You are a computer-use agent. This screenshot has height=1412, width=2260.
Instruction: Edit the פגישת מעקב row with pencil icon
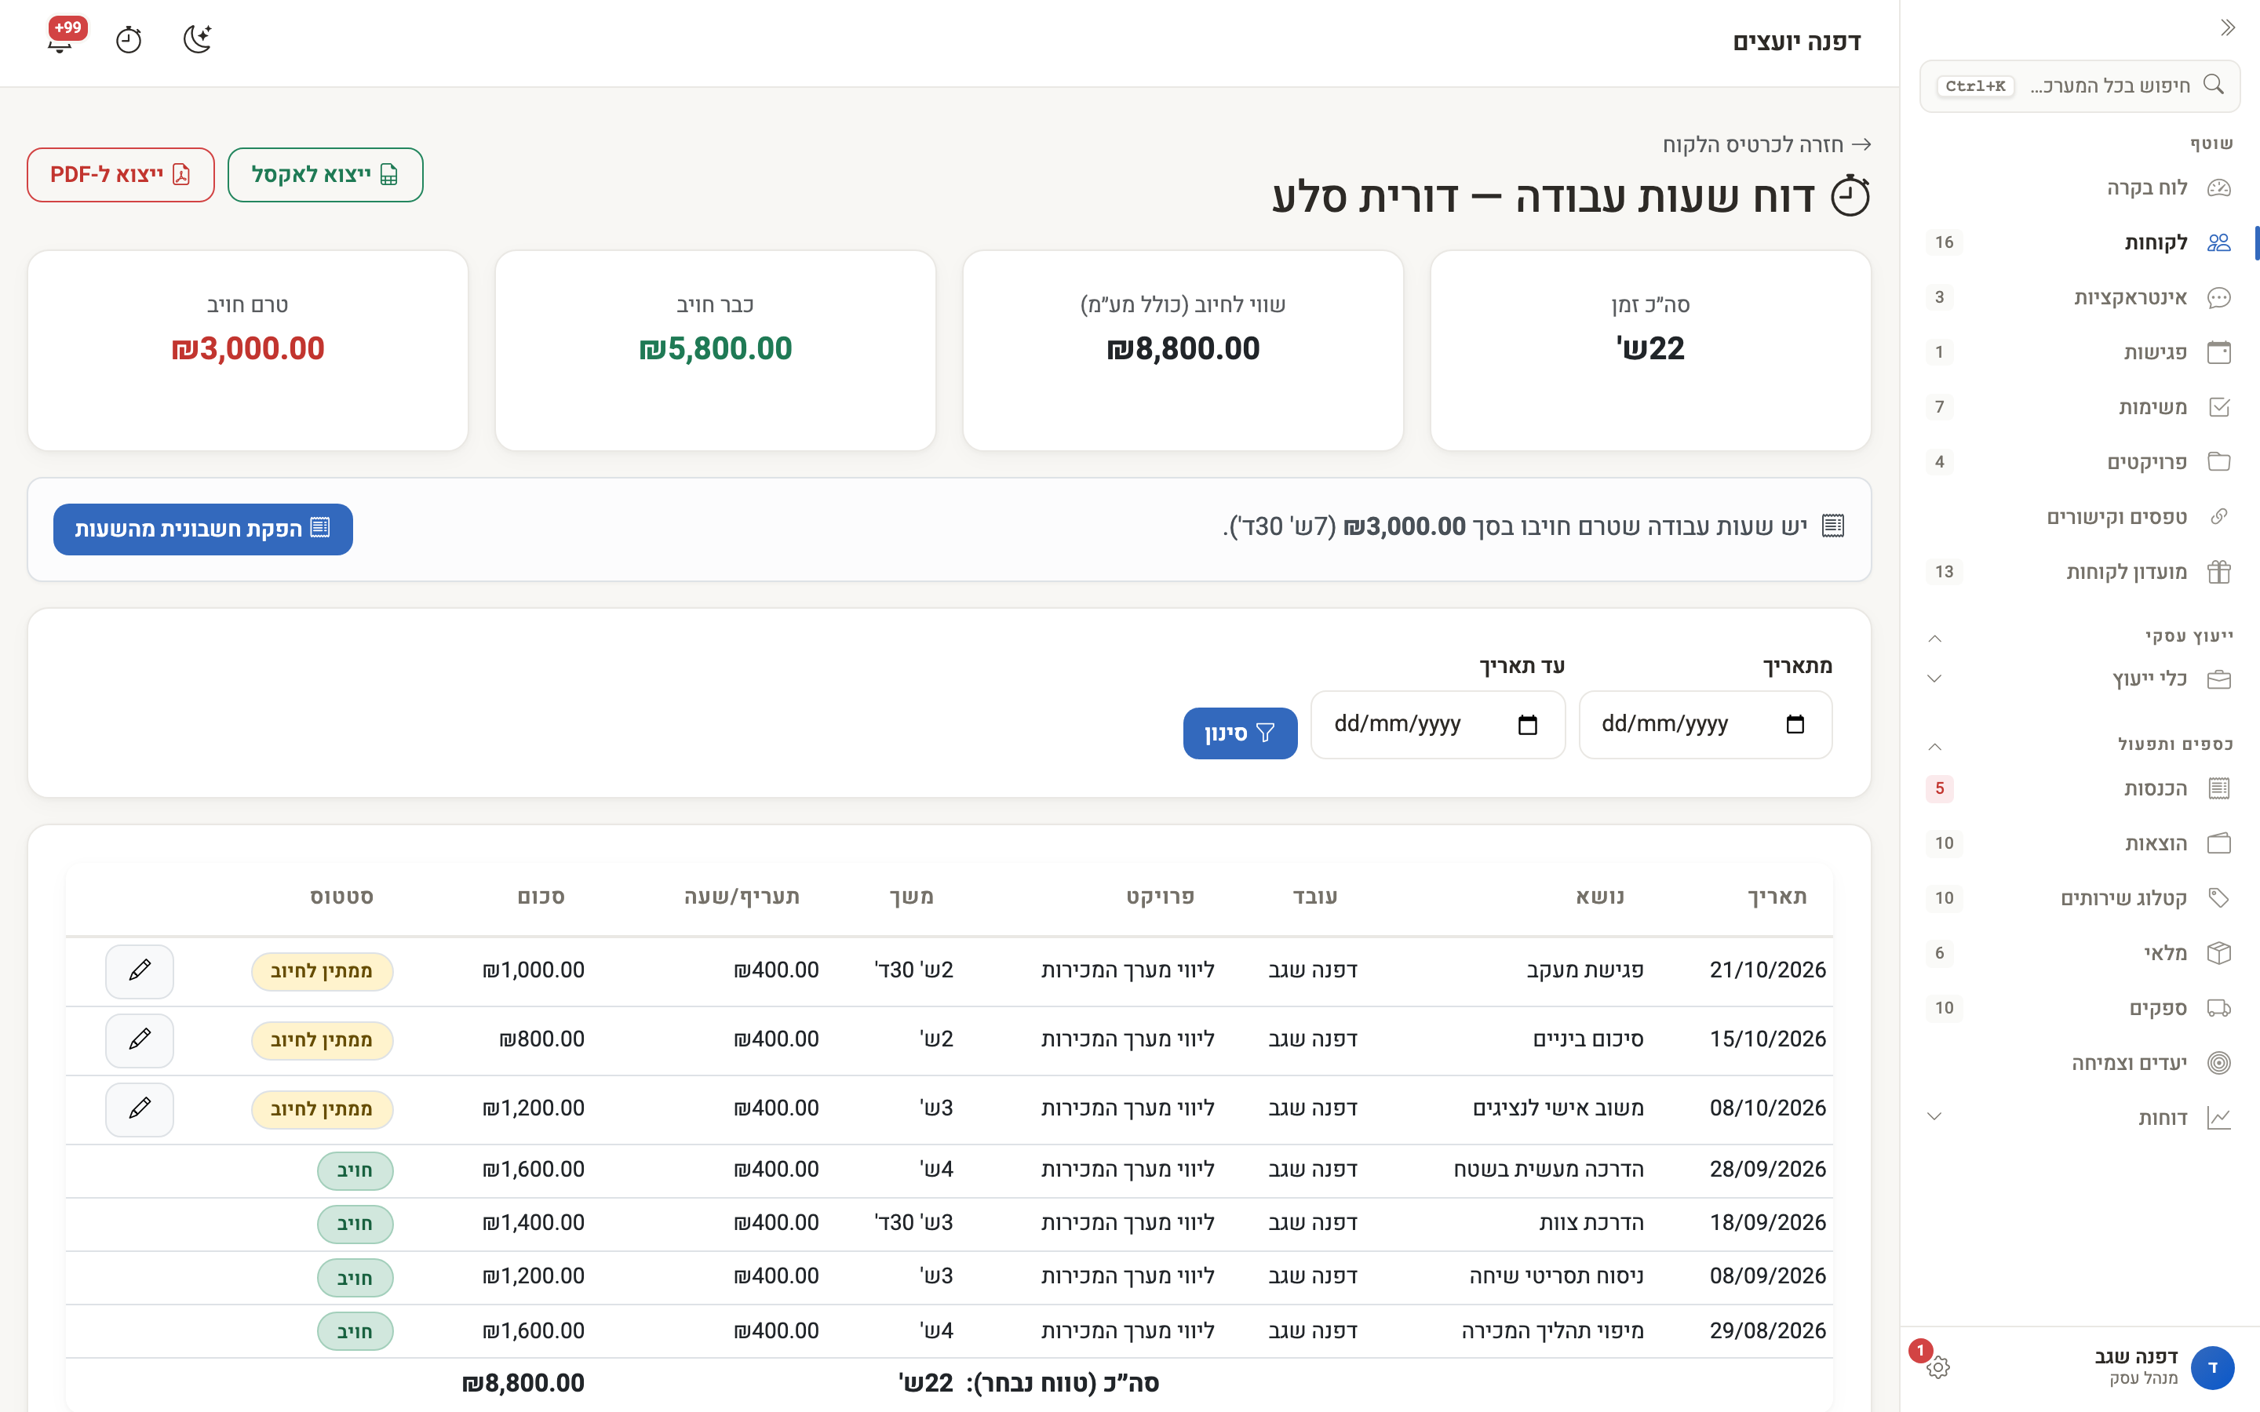[139, 971]
